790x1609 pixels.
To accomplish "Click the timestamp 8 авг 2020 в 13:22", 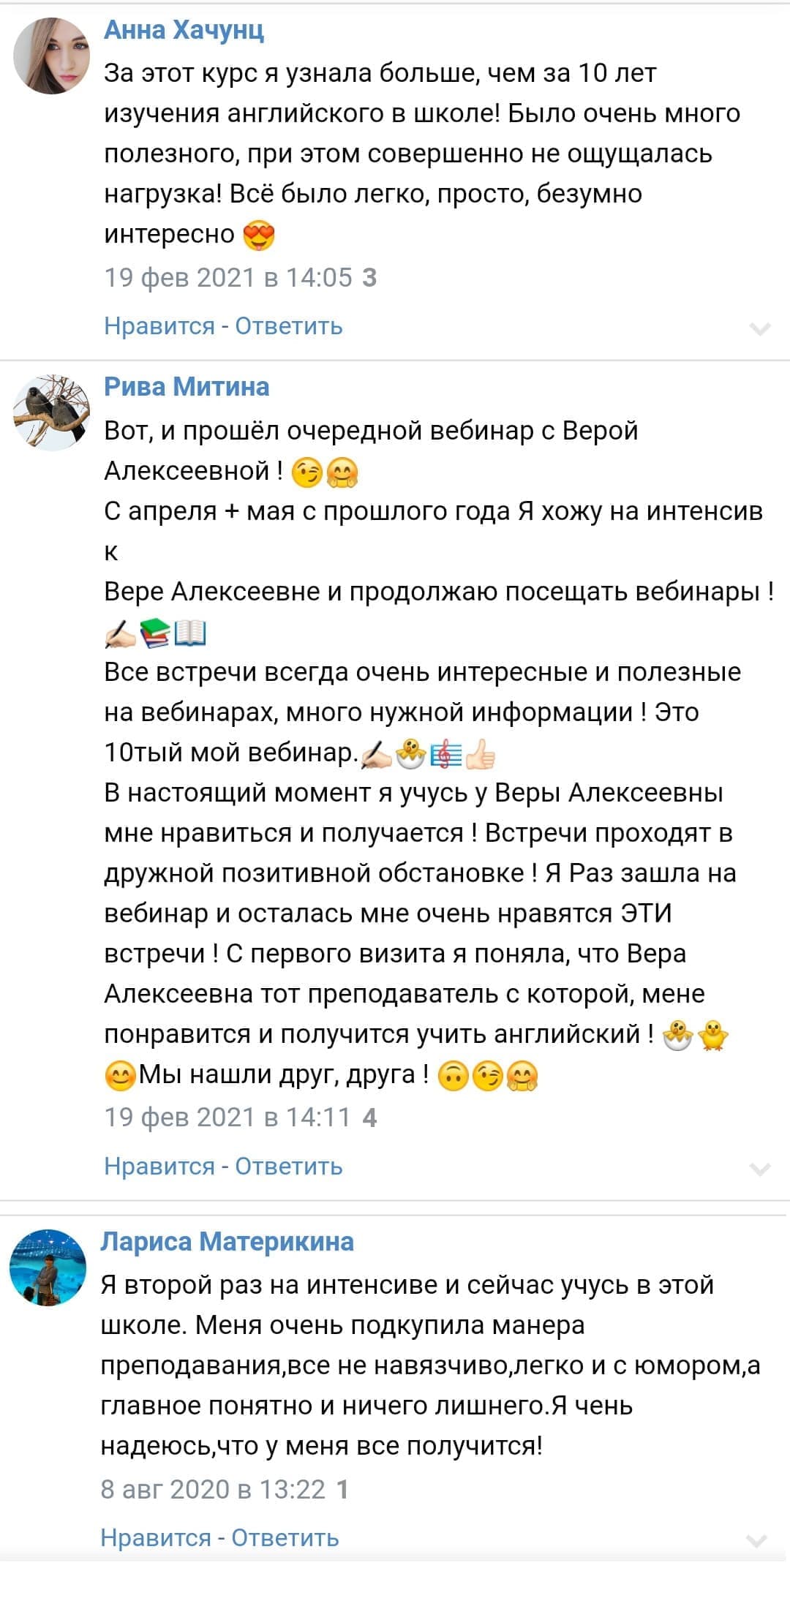I will (213, 1489).
